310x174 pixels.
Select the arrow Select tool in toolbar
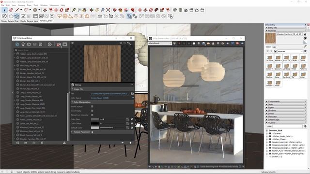pyautogui.click(x=4, y=10)
